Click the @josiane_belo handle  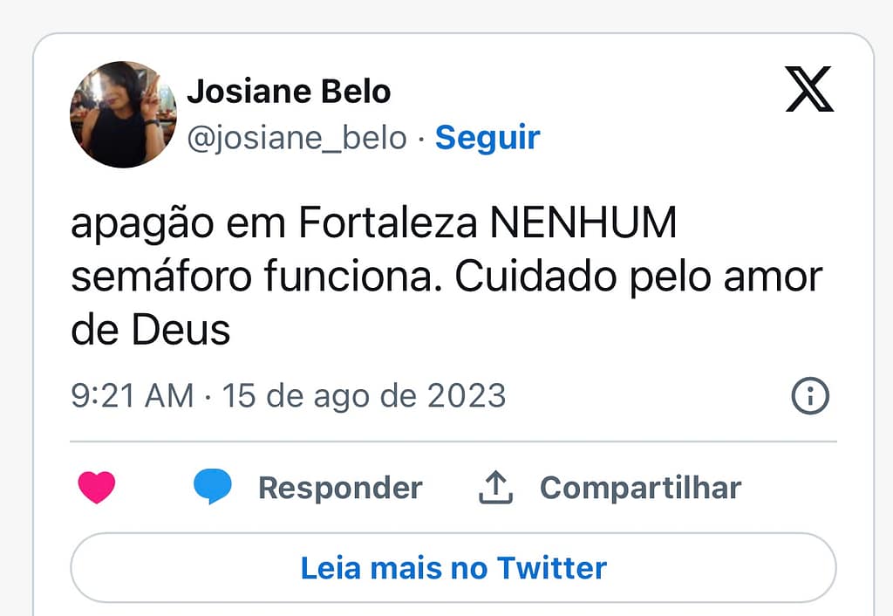click(x=297, y=137)
